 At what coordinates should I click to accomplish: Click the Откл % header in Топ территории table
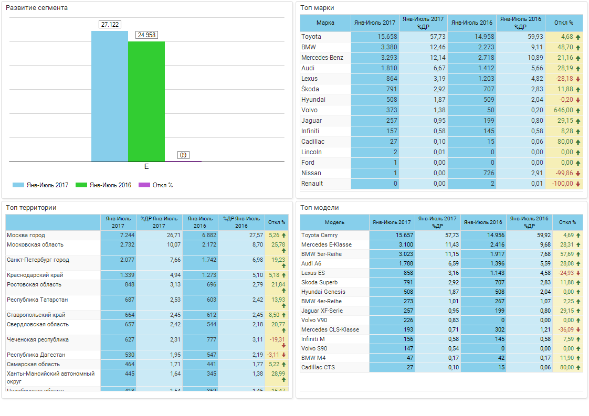pyautogui.click(x=277, y=222)
